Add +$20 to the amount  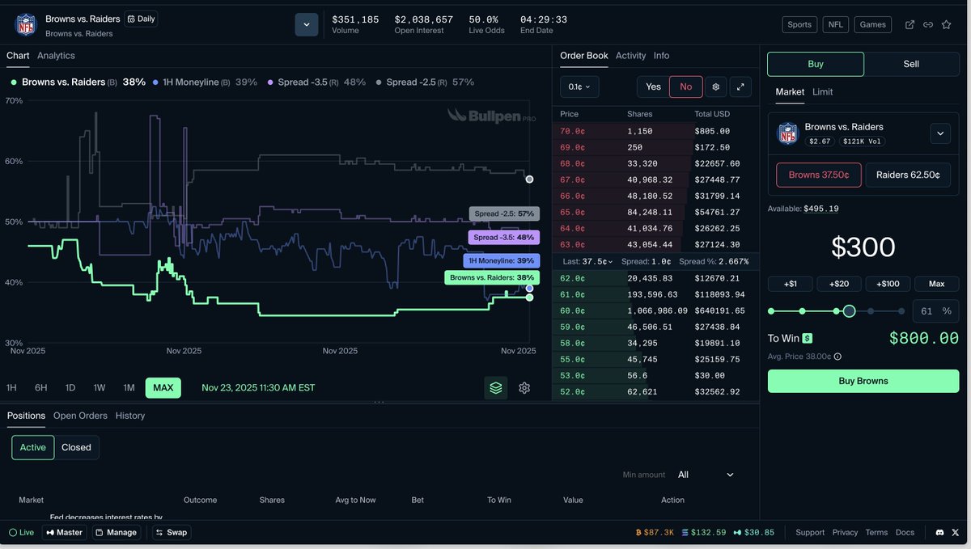839,284
